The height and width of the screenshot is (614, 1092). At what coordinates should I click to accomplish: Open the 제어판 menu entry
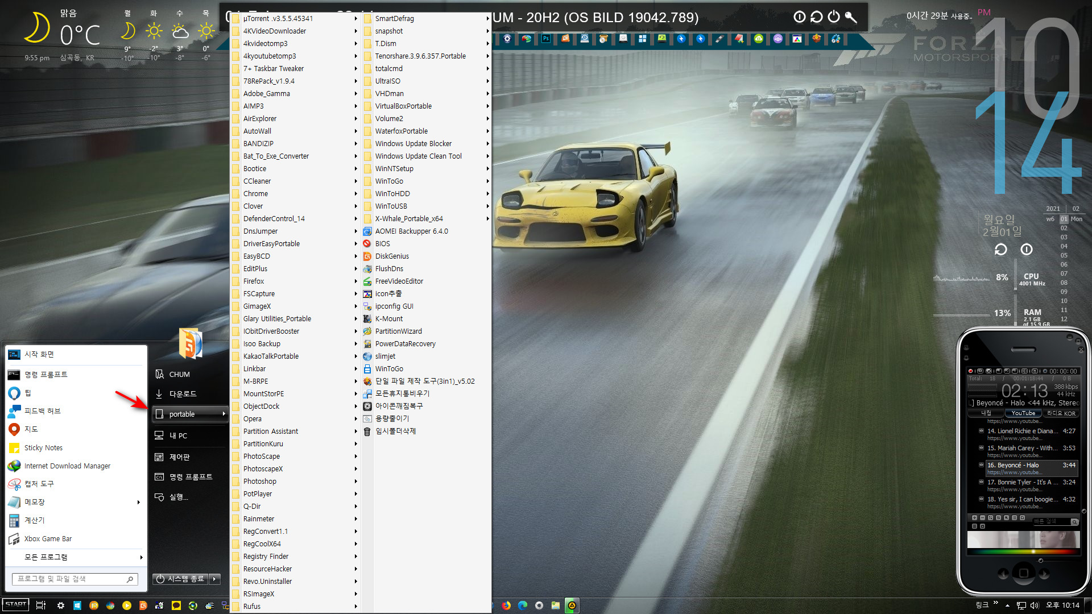[190, 457]
